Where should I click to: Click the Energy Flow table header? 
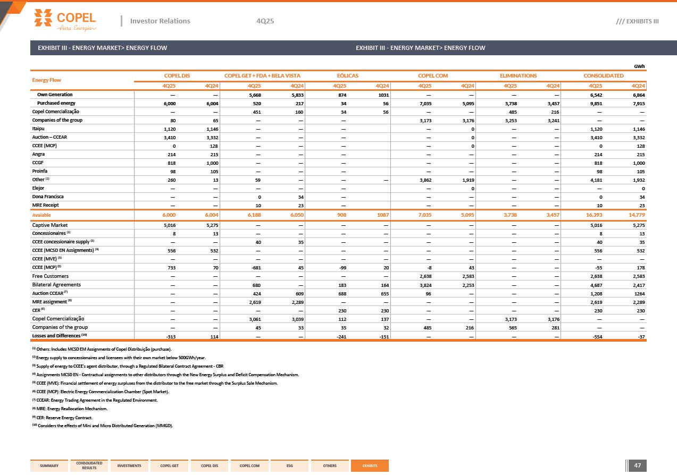click(x=46, y=80)
